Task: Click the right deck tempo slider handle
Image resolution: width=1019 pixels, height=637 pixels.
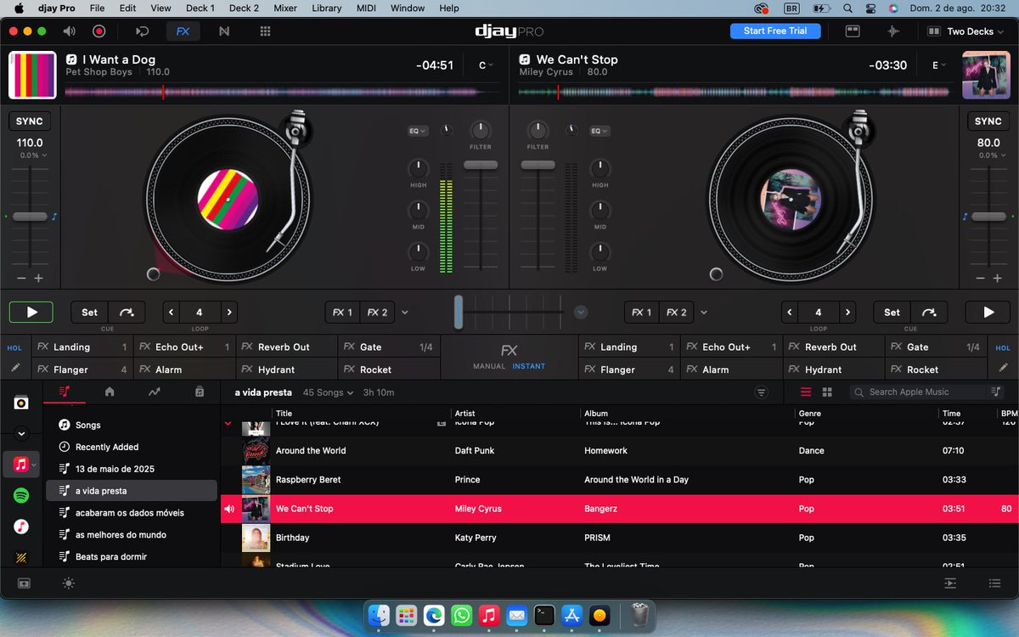Action: point(988,217)
